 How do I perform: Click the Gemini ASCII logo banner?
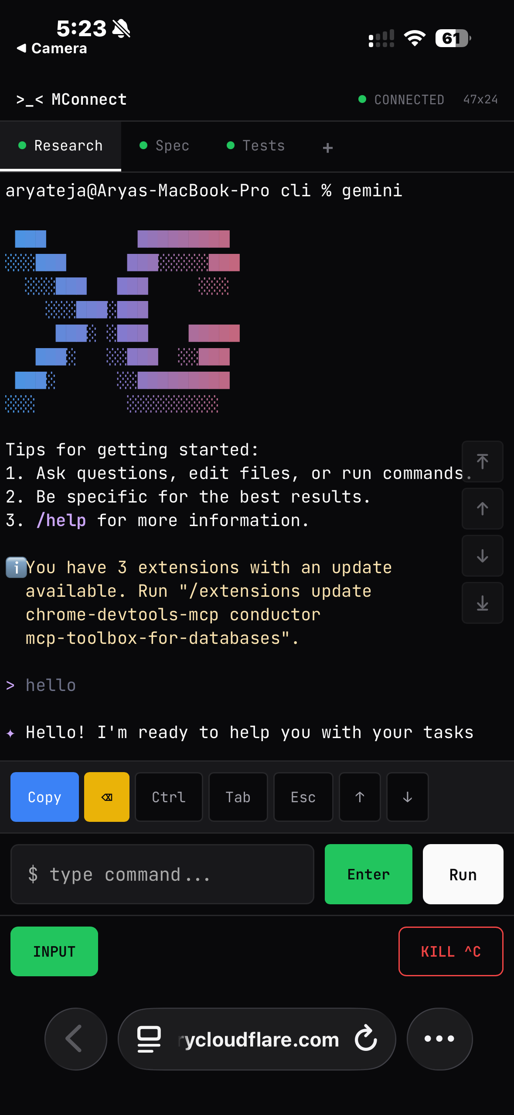pyautogui.click(x=123, y=322)
